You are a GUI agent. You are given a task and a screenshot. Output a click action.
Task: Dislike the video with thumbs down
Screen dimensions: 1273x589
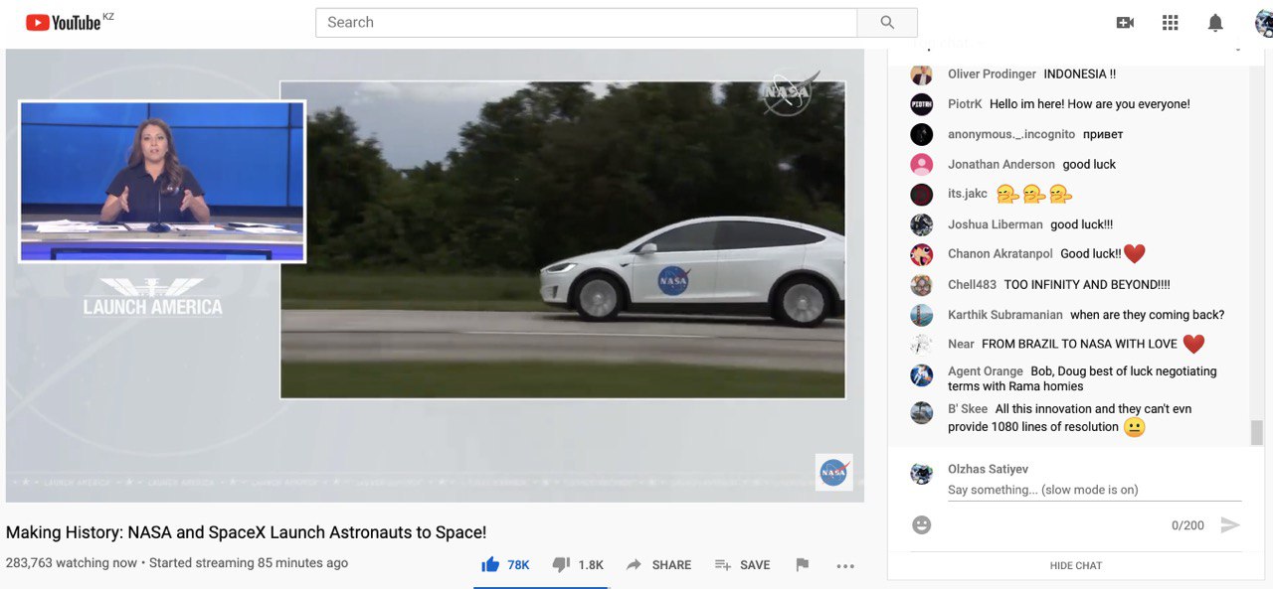click(x=561, y=564)
